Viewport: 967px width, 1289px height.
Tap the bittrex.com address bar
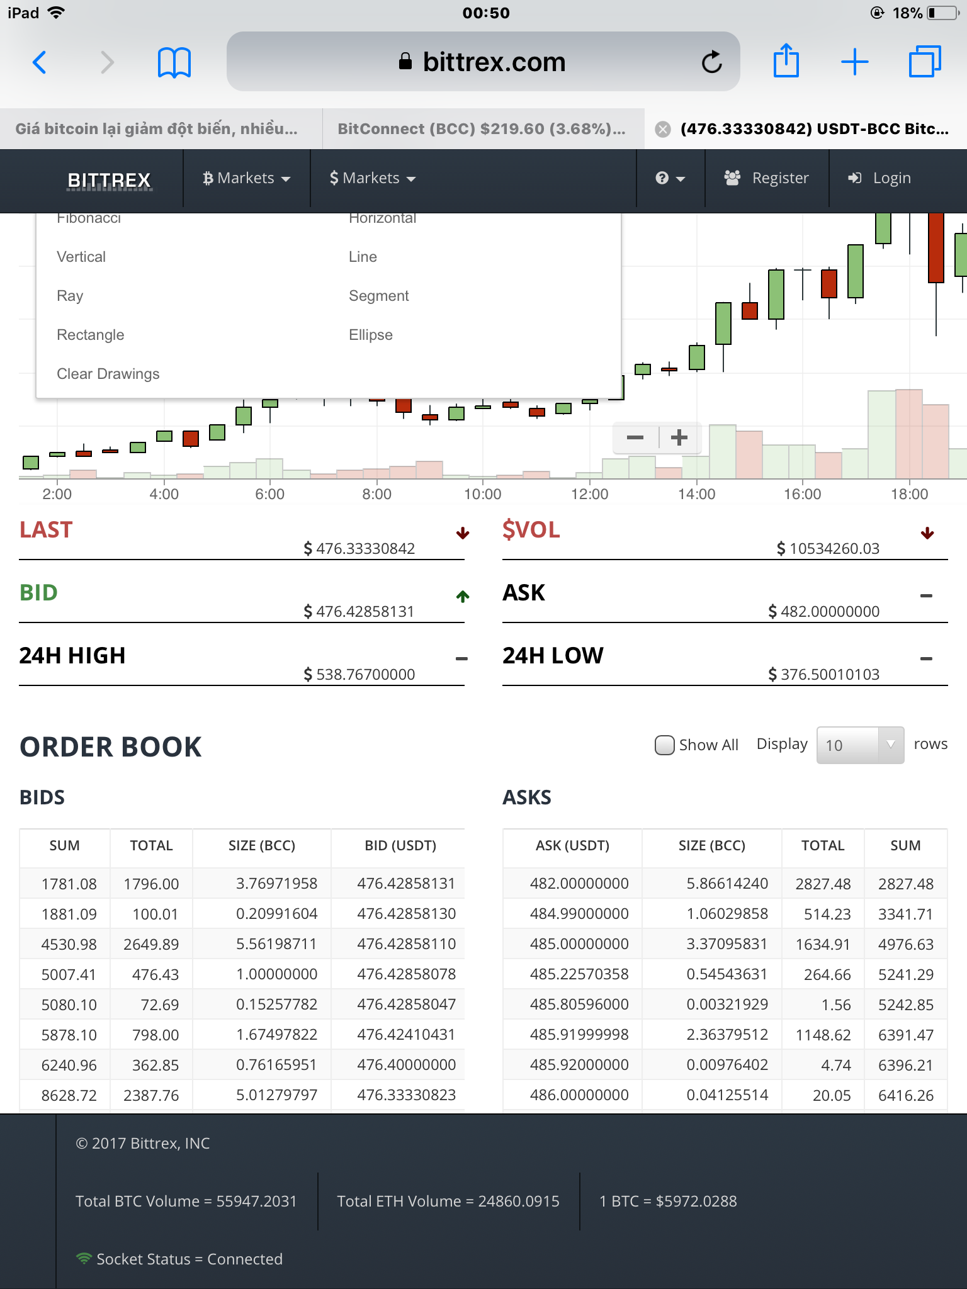click(x=483, y=62)
